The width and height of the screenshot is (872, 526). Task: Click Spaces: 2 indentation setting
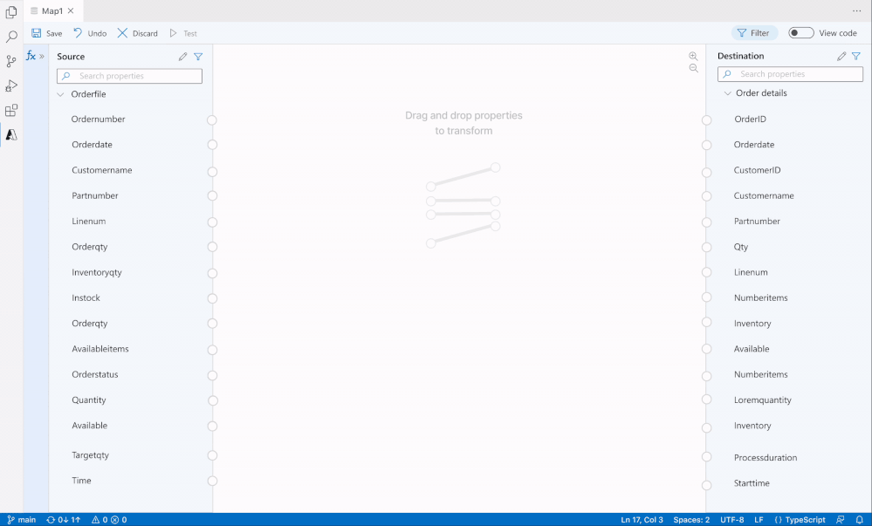pyautogui.click(x=691, y=520)
